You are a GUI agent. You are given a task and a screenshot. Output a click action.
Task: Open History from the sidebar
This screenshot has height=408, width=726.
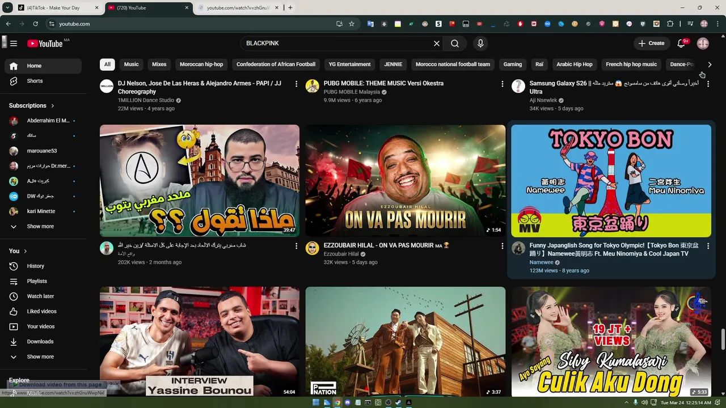pos(43,266)
